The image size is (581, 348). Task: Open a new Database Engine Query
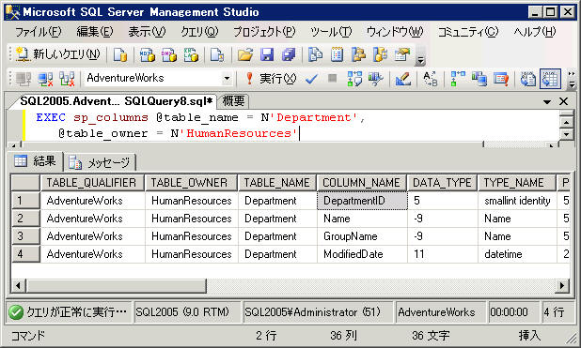point(120,54)
